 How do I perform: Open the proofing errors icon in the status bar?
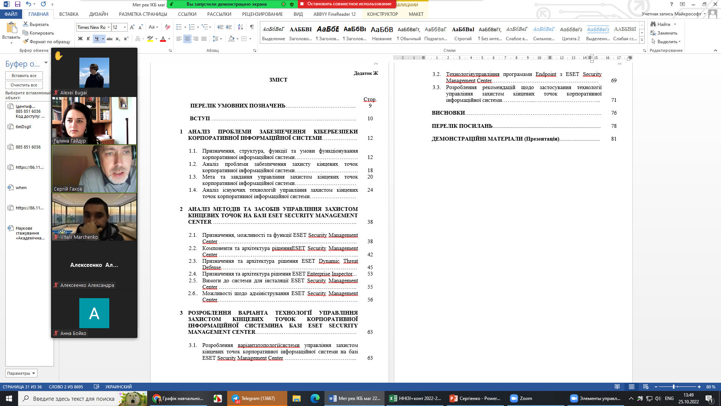point(97,386)
